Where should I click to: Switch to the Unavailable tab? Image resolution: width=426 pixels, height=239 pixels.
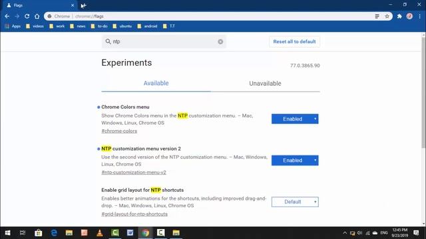(265, 84)
